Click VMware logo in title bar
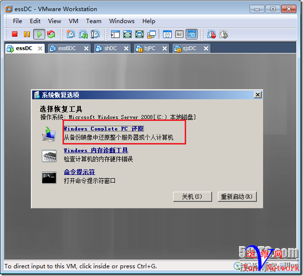This screenshot has width=303, height=276. 9,9
